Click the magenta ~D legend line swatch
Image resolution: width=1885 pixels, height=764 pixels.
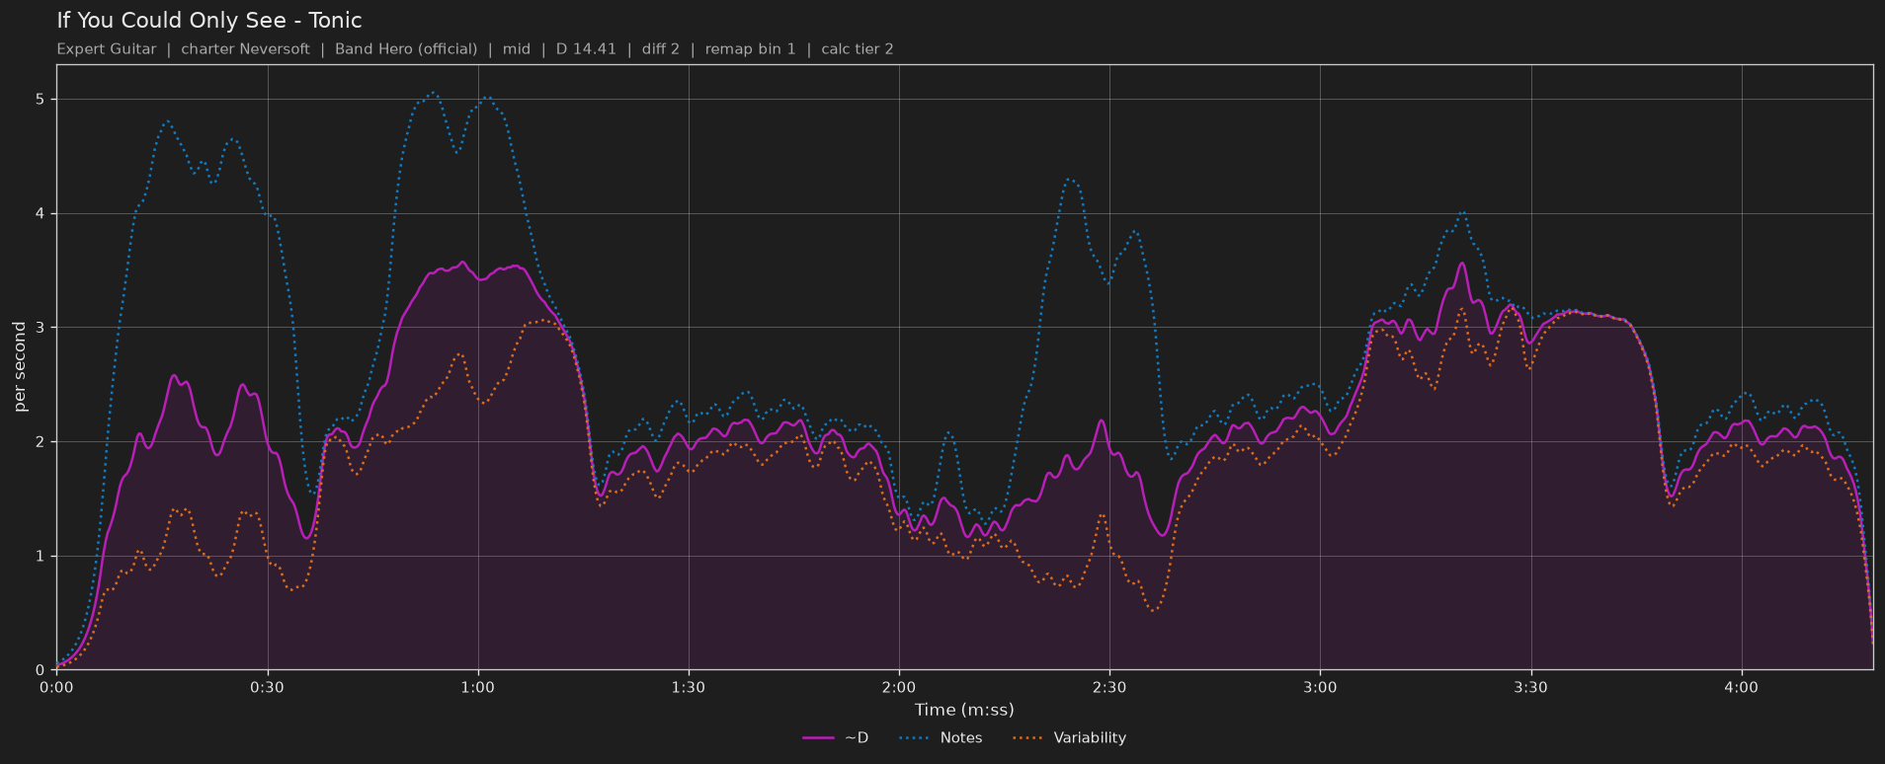click(819, 737)
